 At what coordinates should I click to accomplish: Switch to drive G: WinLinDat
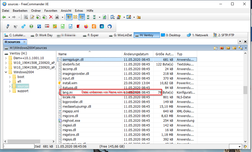pos(121,35)
